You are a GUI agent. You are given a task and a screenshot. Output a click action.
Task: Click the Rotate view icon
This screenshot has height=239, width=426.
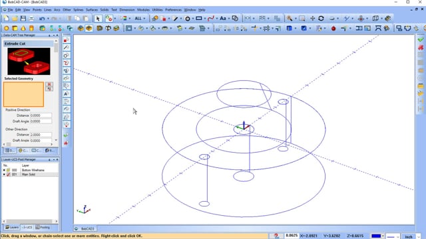coord(321,19)
